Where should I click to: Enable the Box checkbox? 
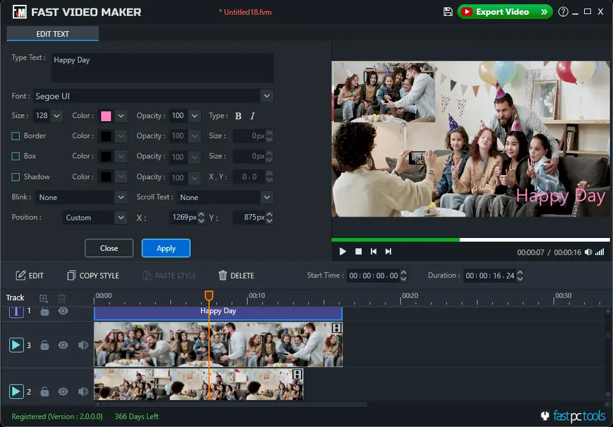pos(16,156)
